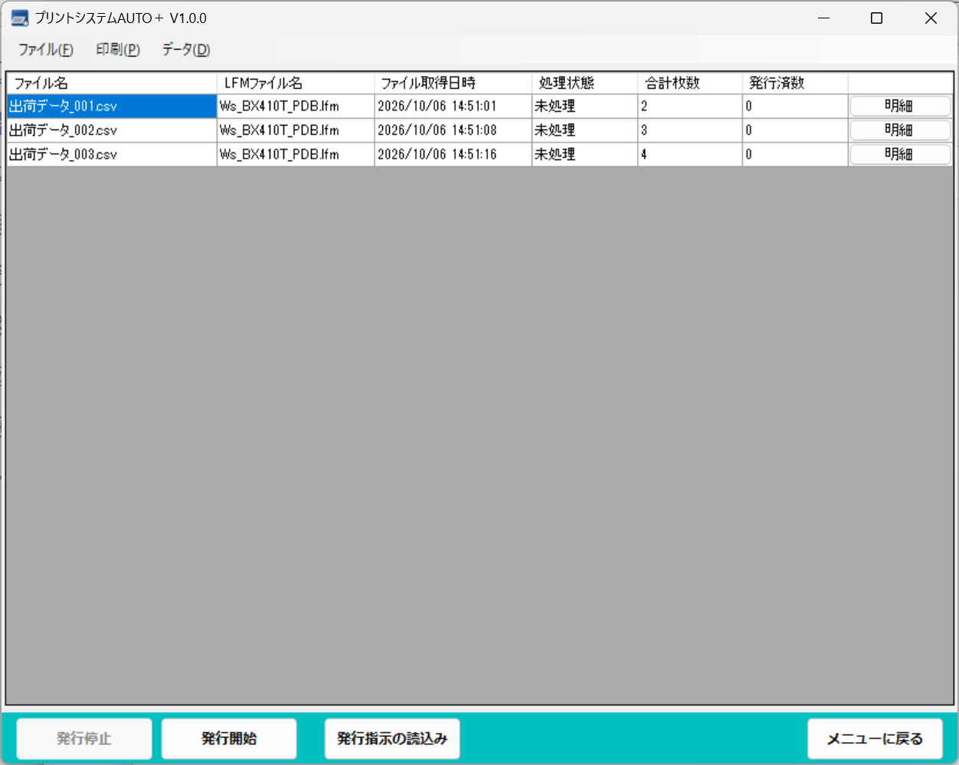This screenshot has height=765, width=959.
Task: Open the データ(D) menu
Action: point(186,50)
